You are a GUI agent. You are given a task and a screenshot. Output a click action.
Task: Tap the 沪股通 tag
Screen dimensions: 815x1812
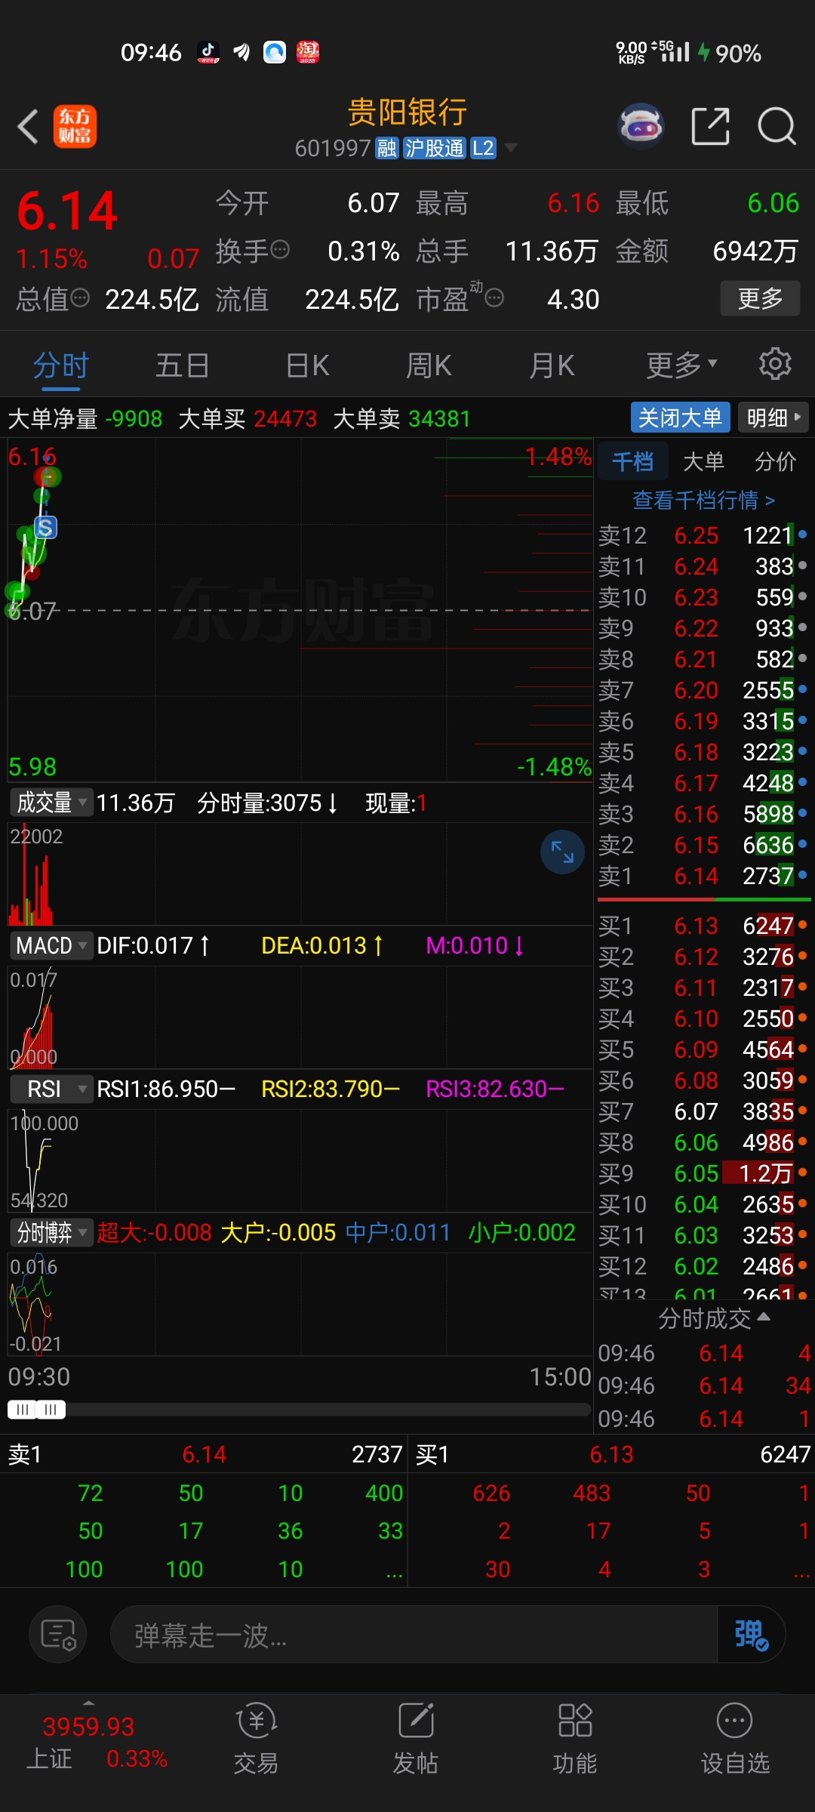(434, 148)
